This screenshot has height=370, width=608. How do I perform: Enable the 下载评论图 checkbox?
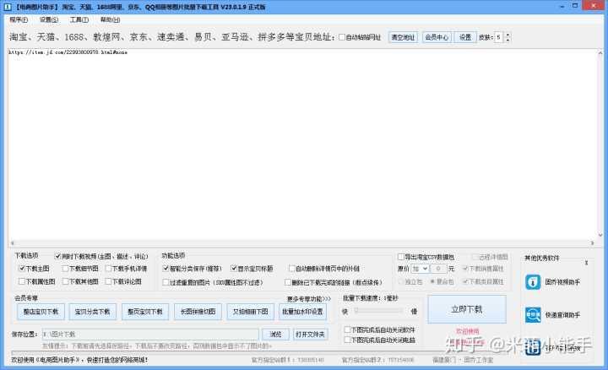pyautogui.click(x=108, y=281)
